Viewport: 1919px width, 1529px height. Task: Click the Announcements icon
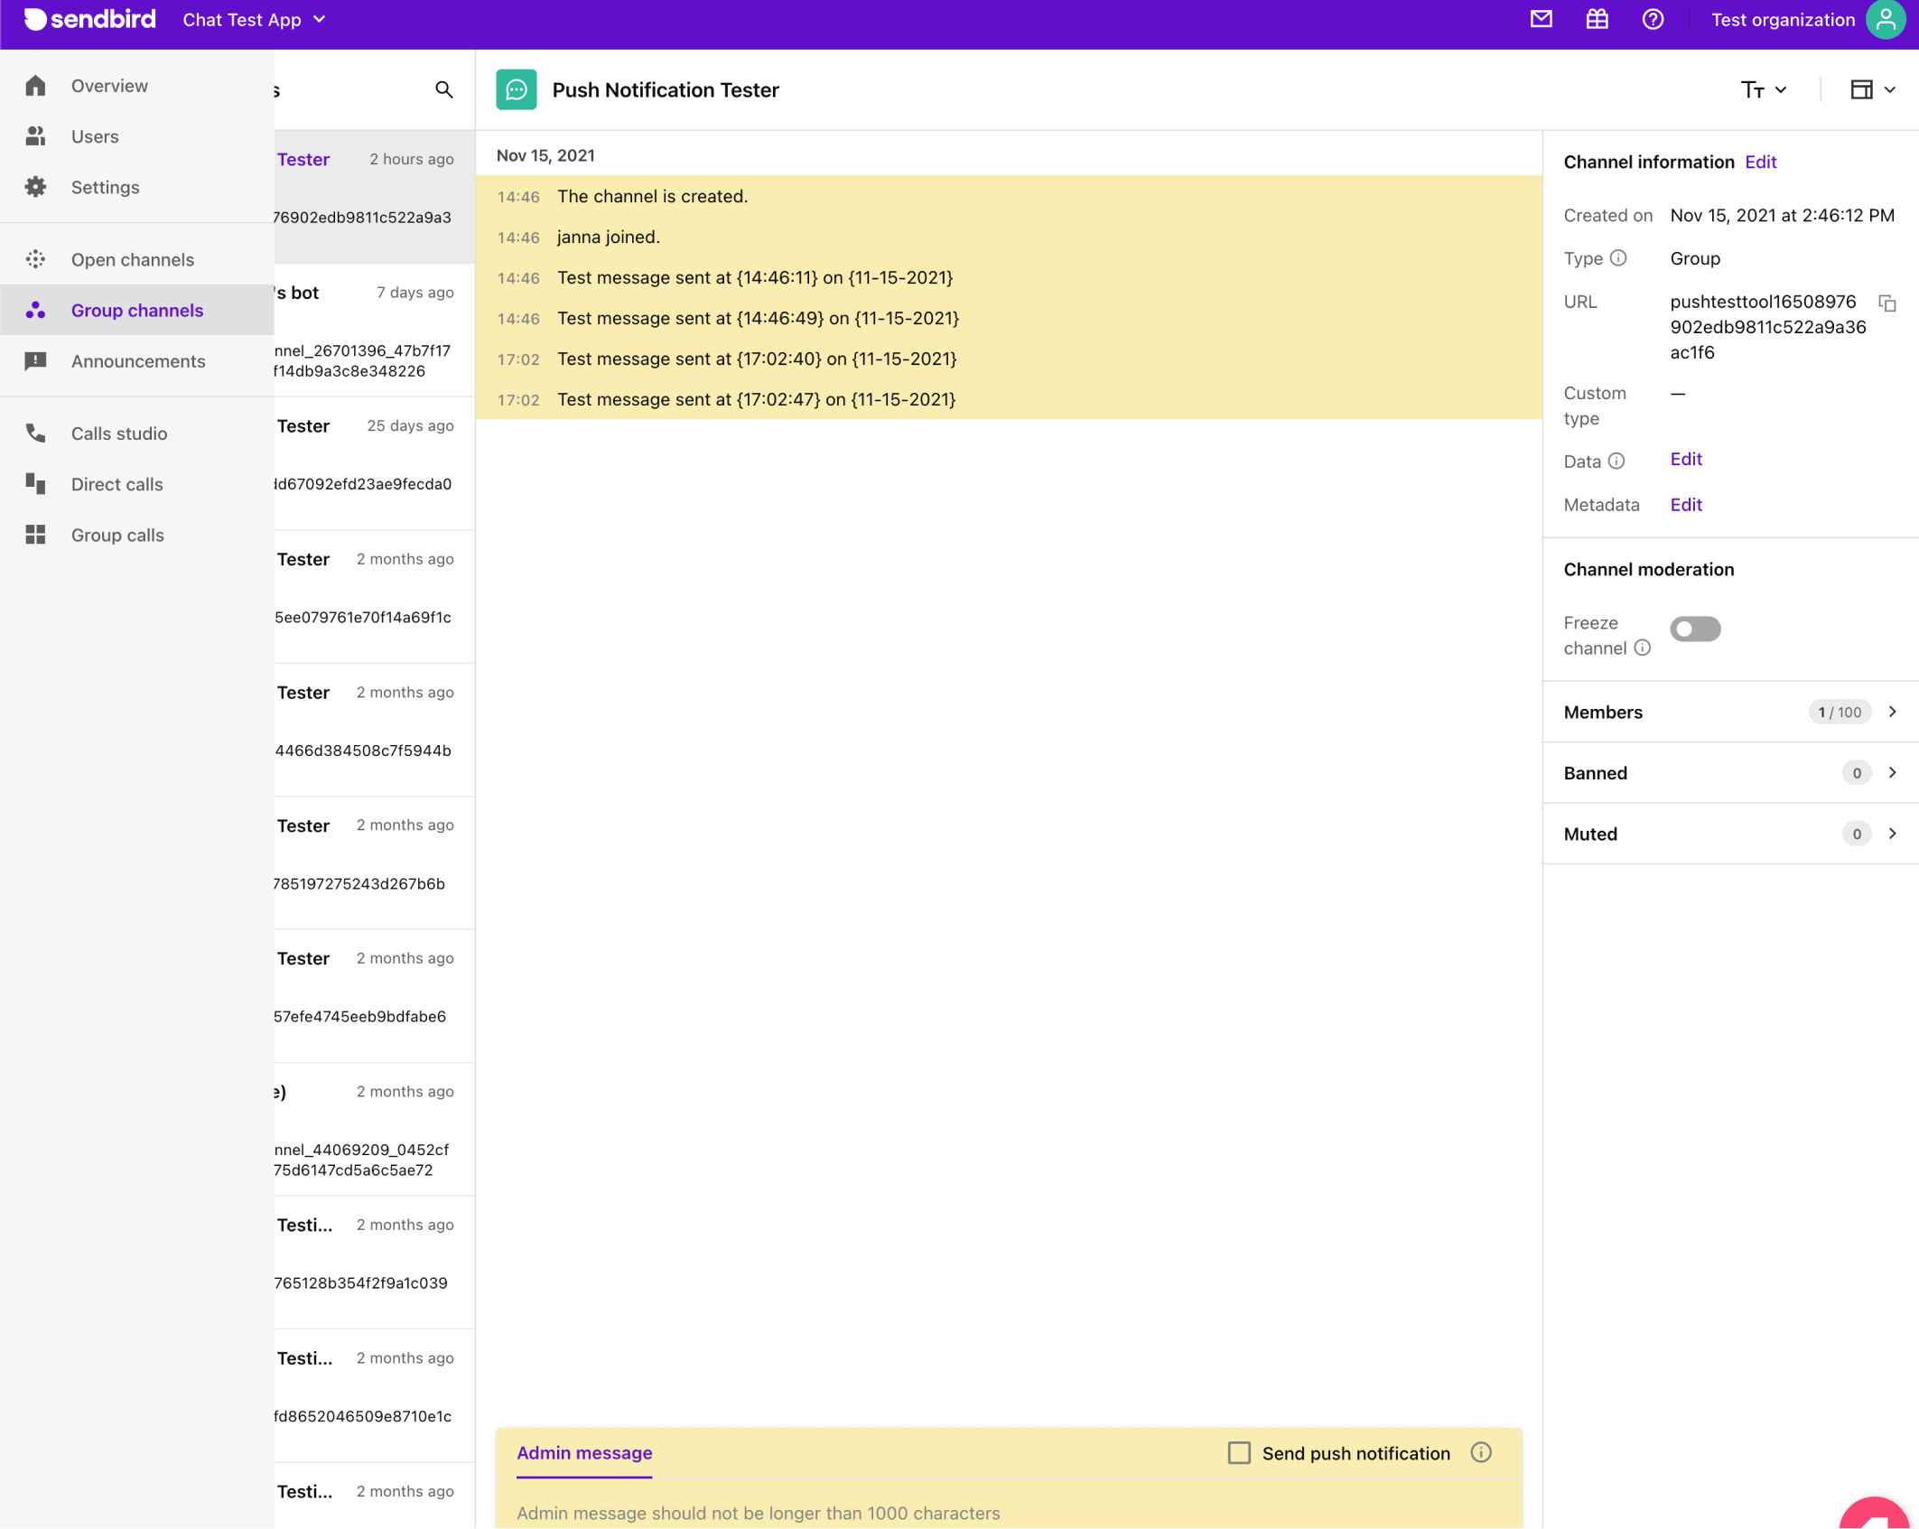(x=35, y=360)
